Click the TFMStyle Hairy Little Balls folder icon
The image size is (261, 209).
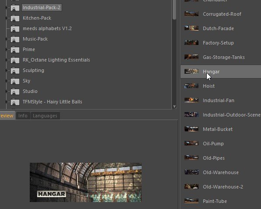click(x=15, y=102)
